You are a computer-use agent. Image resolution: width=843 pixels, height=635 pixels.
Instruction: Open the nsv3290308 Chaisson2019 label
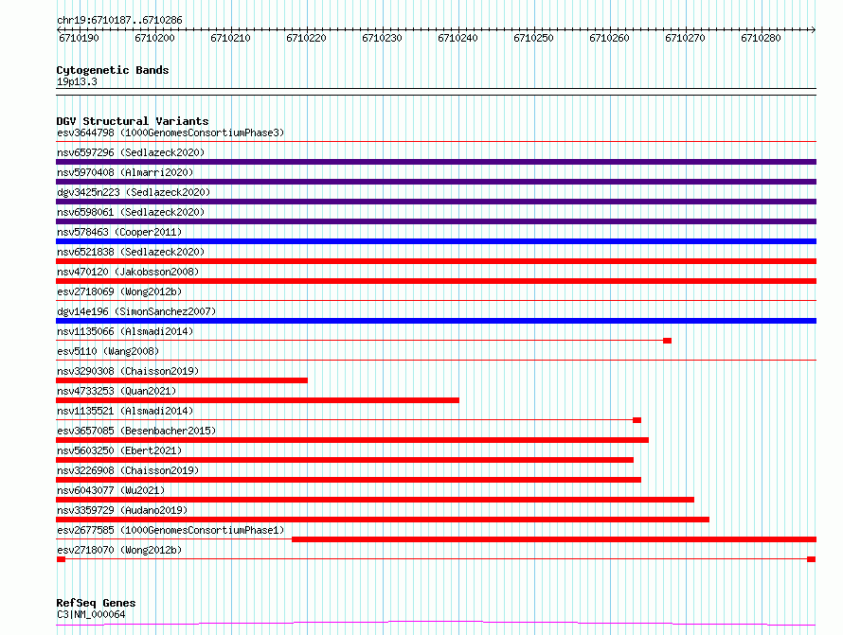pyautogui.click(x=128, y=371)
